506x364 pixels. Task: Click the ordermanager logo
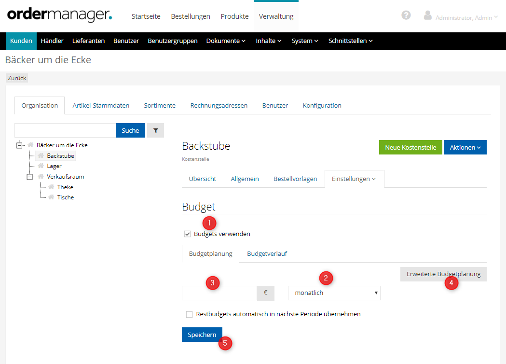[x=60, y=15]
